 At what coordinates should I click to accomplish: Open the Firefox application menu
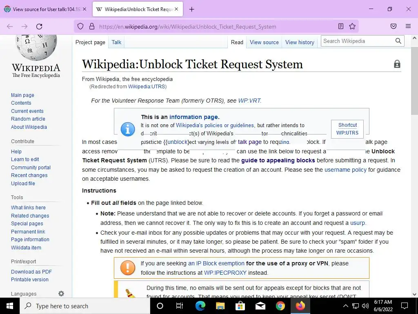click(x=408, y=26)
